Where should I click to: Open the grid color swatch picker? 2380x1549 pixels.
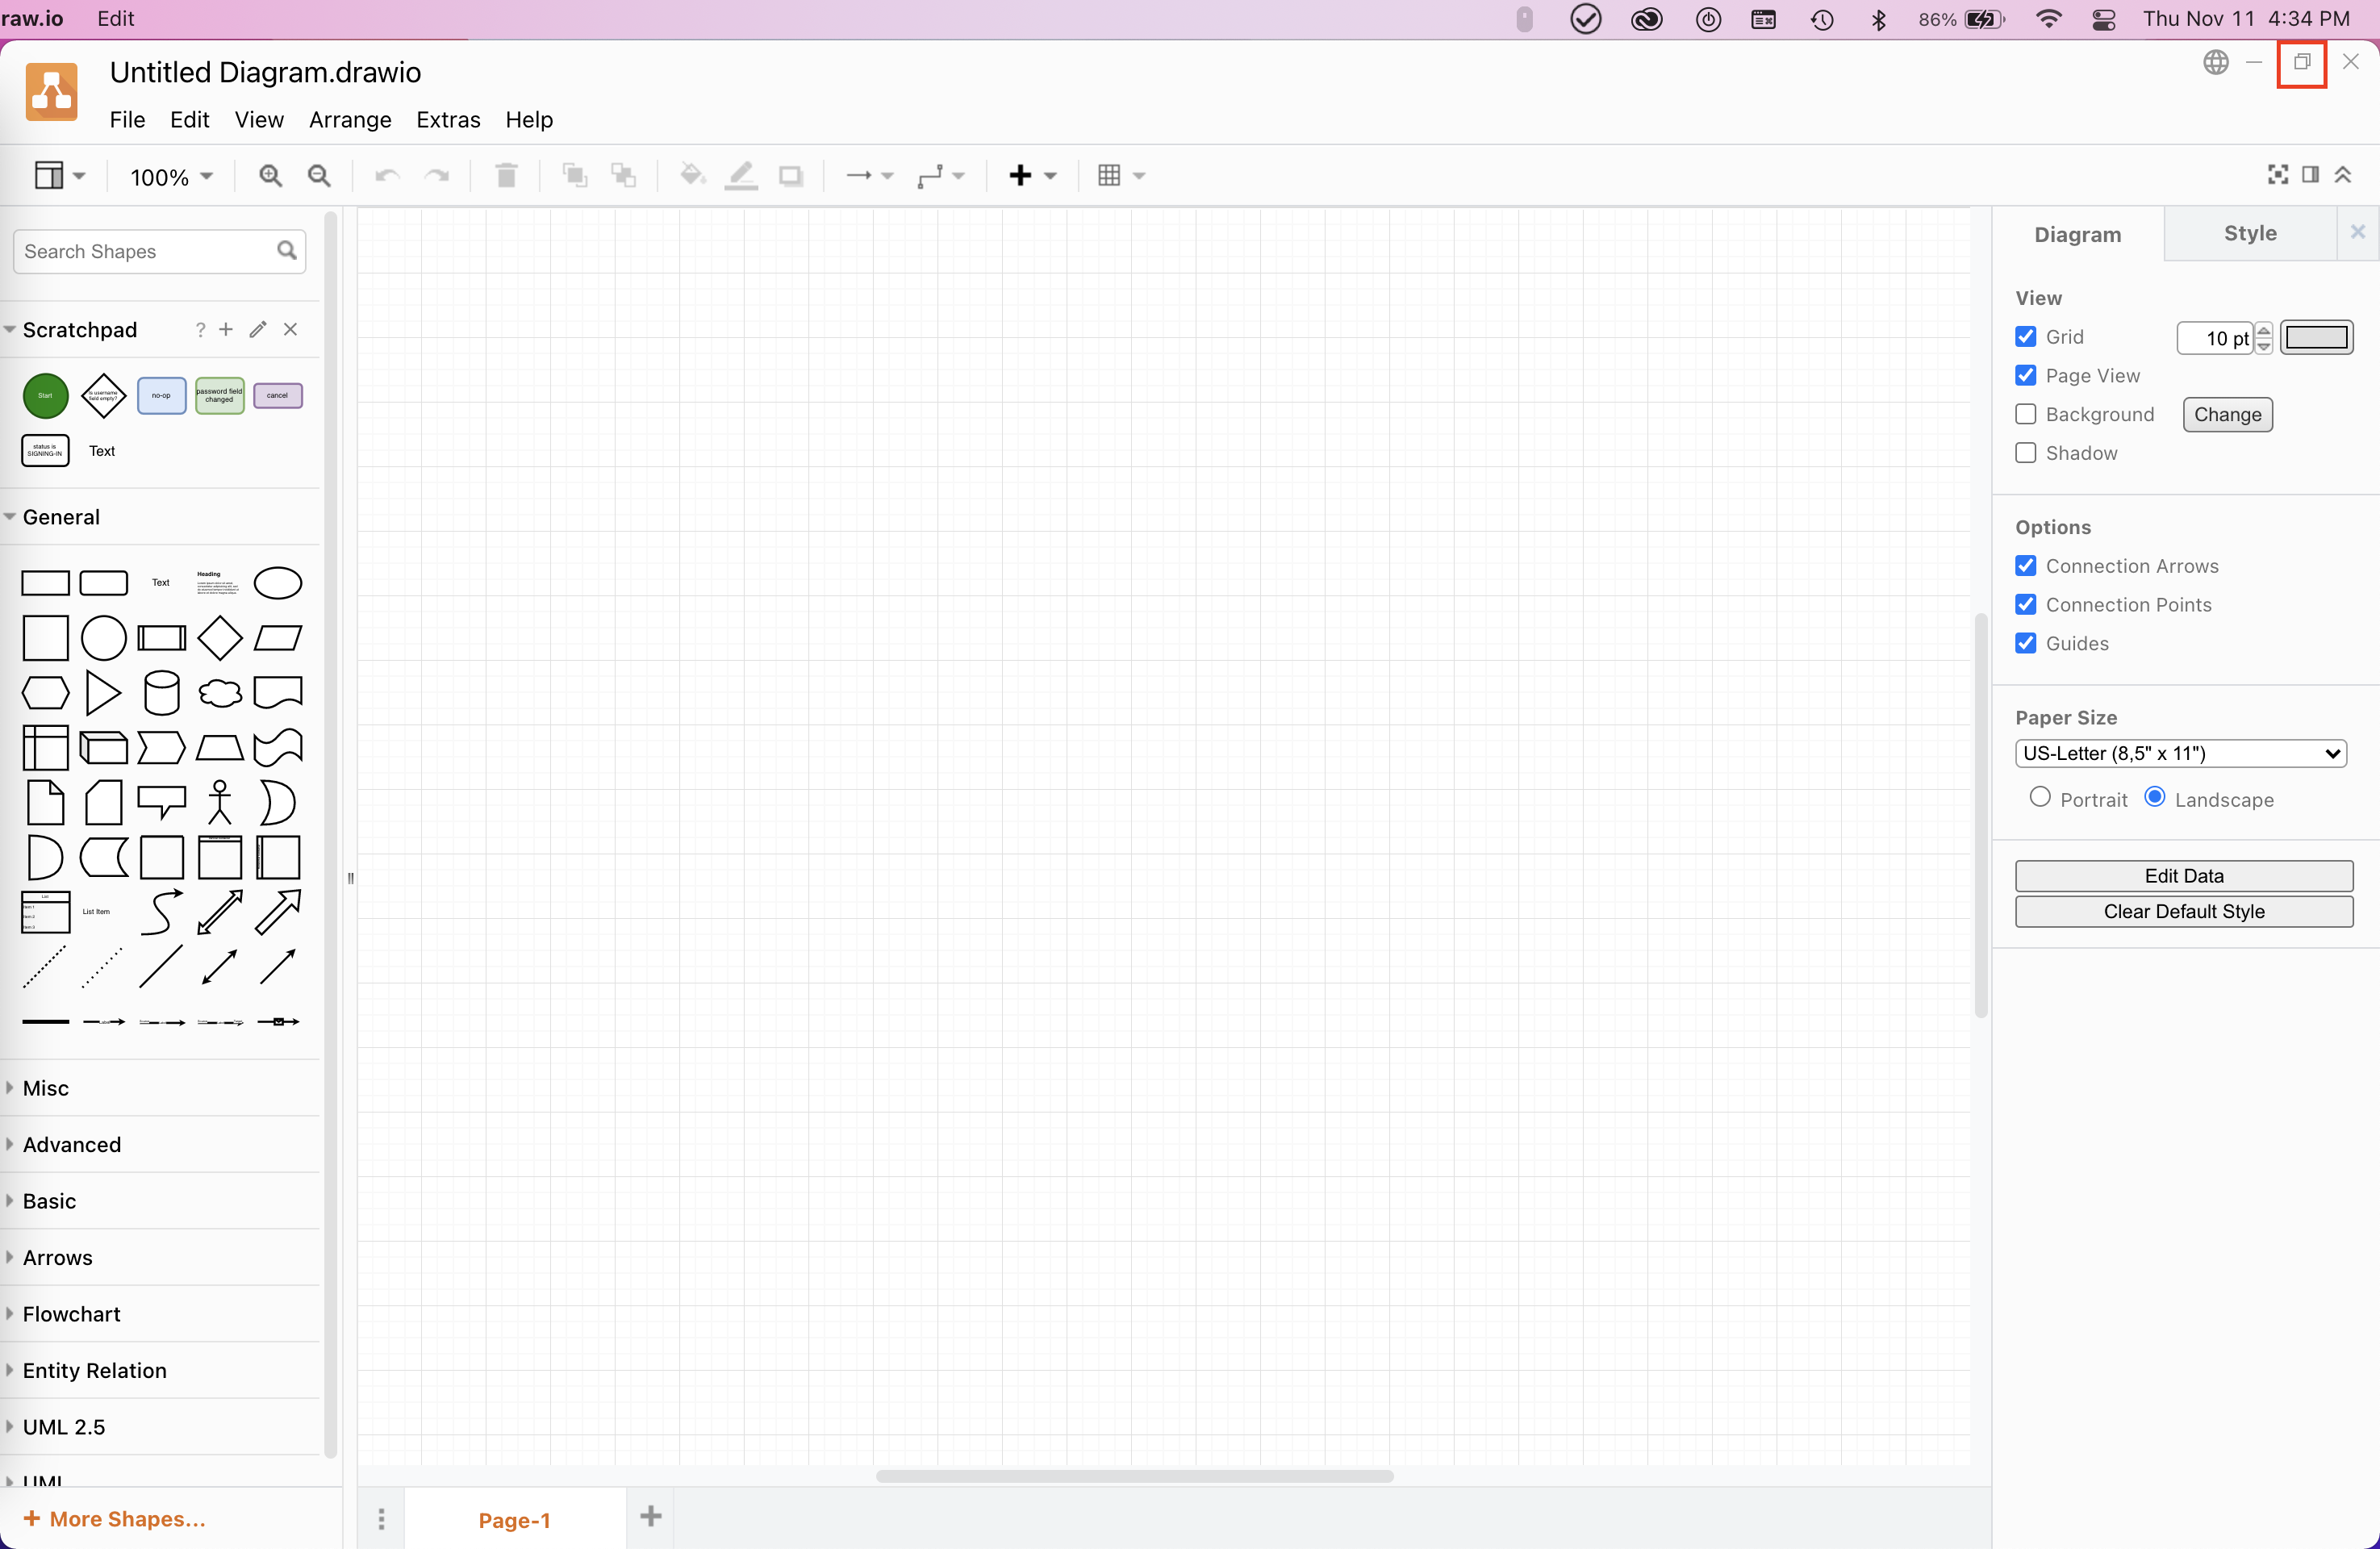pos(2318,337)
